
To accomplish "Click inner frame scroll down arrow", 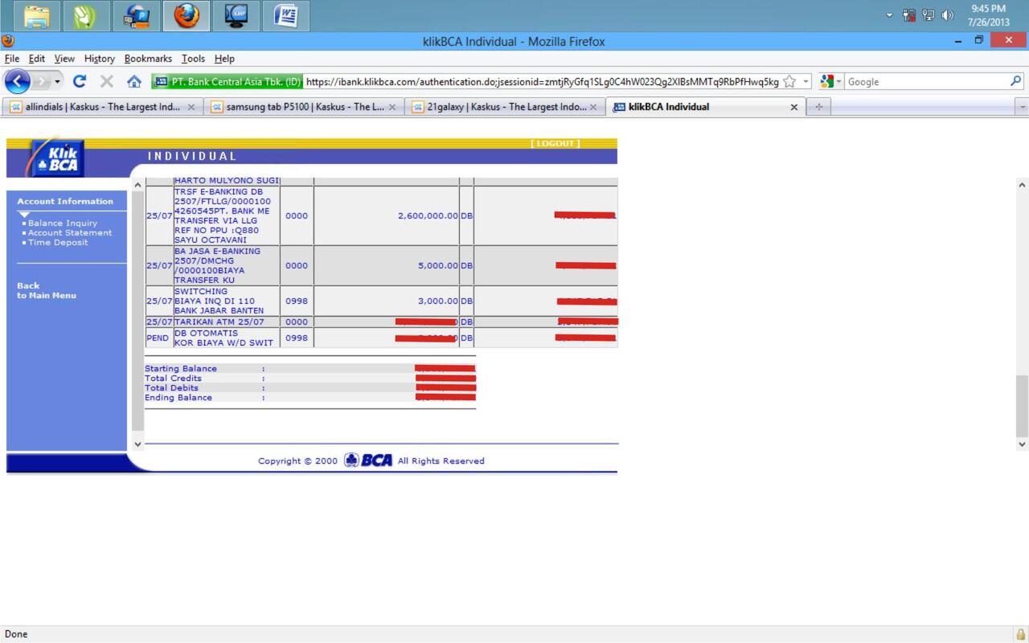I will point(137,444).
